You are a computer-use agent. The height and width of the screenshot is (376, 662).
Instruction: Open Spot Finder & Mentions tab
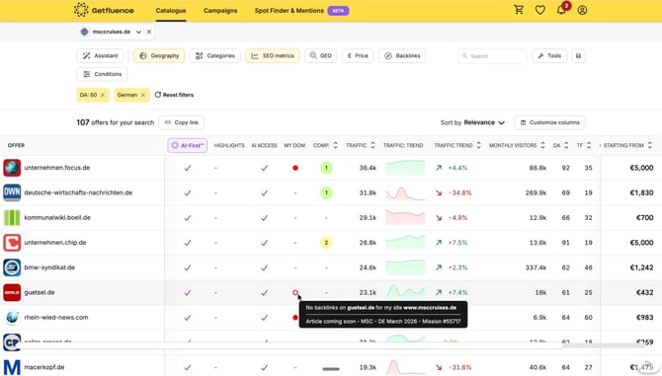click(x=290, y=11)
